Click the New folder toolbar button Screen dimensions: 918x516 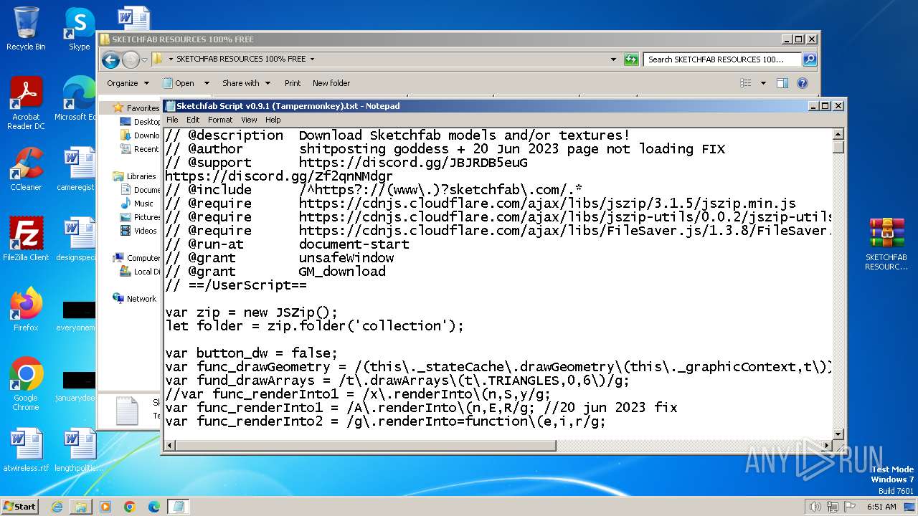(x=331, y=83)
